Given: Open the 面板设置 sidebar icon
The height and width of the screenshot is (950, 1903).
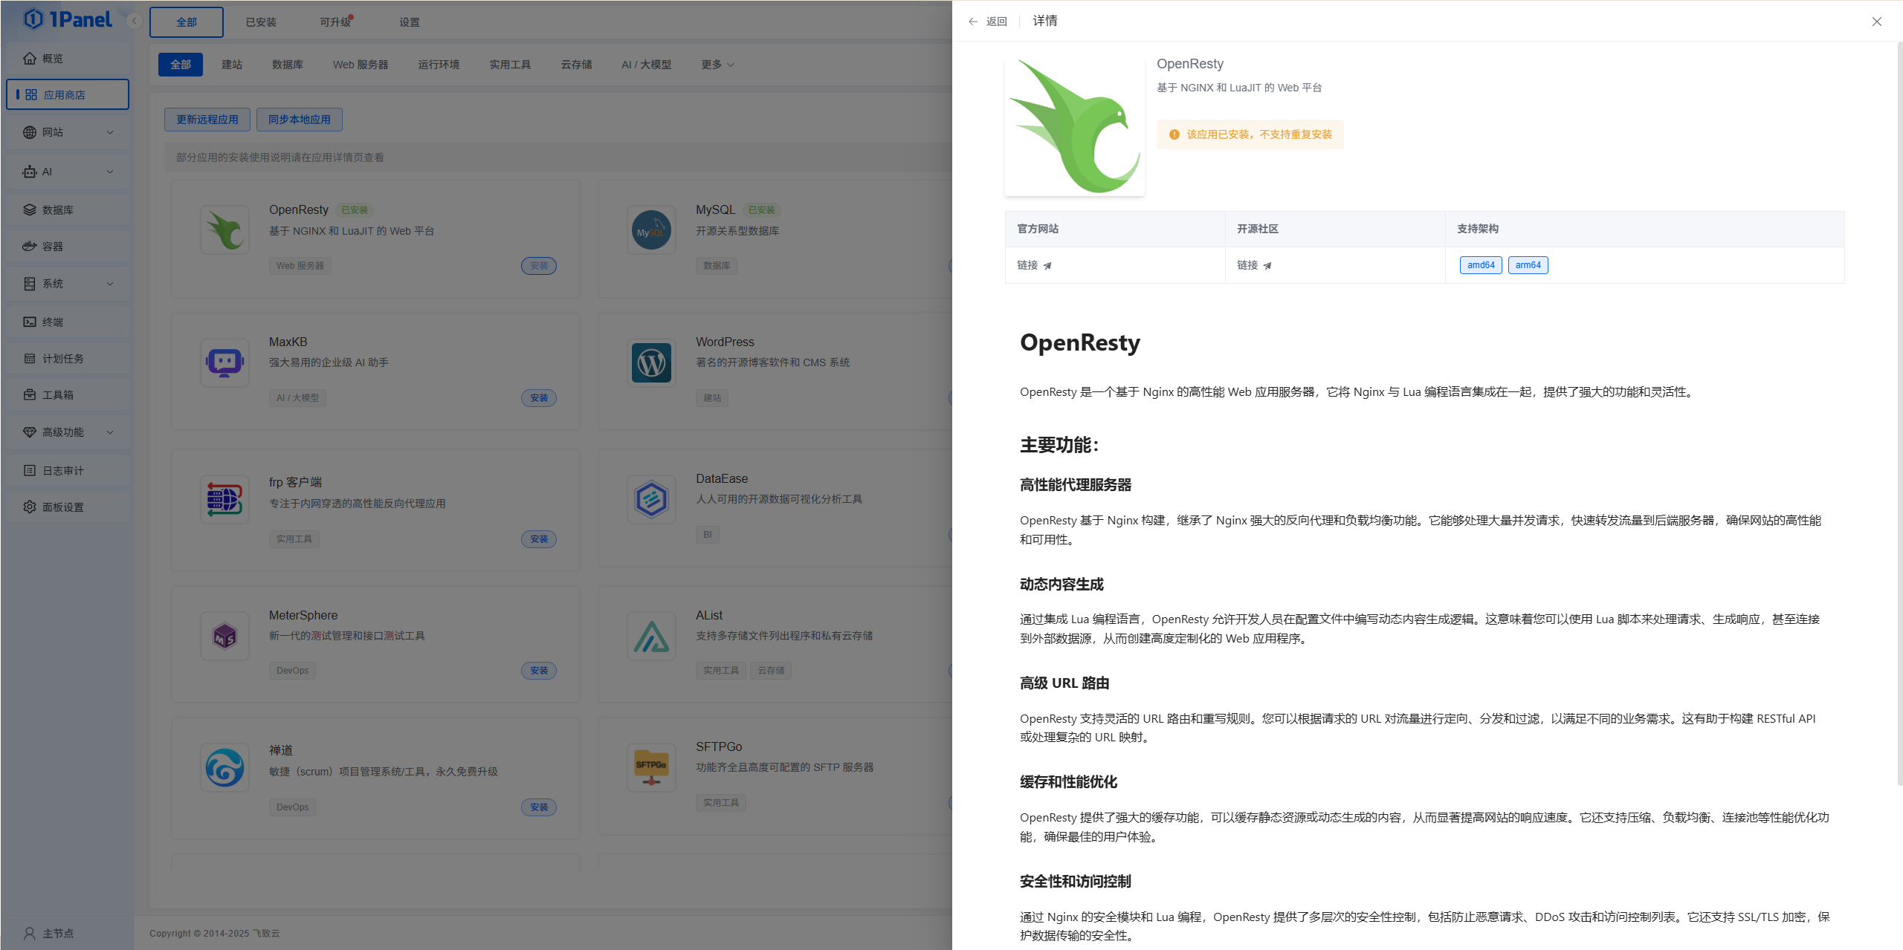Looking at the screenshot, I should click(x=30, y=506).
